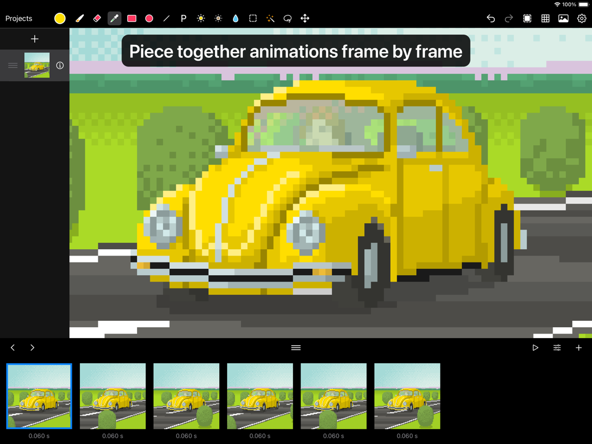Viewport: 592px width, 444px height.
Task: Return to the Projects screen
Action: (x=18, y=18)
